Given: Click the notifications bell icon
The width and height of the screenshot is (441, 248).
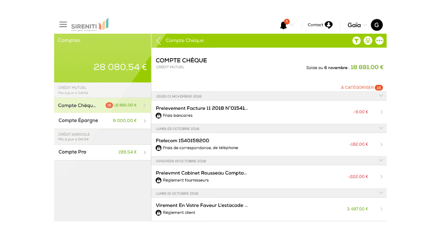Looking at the screenshot, I should 284,25.
